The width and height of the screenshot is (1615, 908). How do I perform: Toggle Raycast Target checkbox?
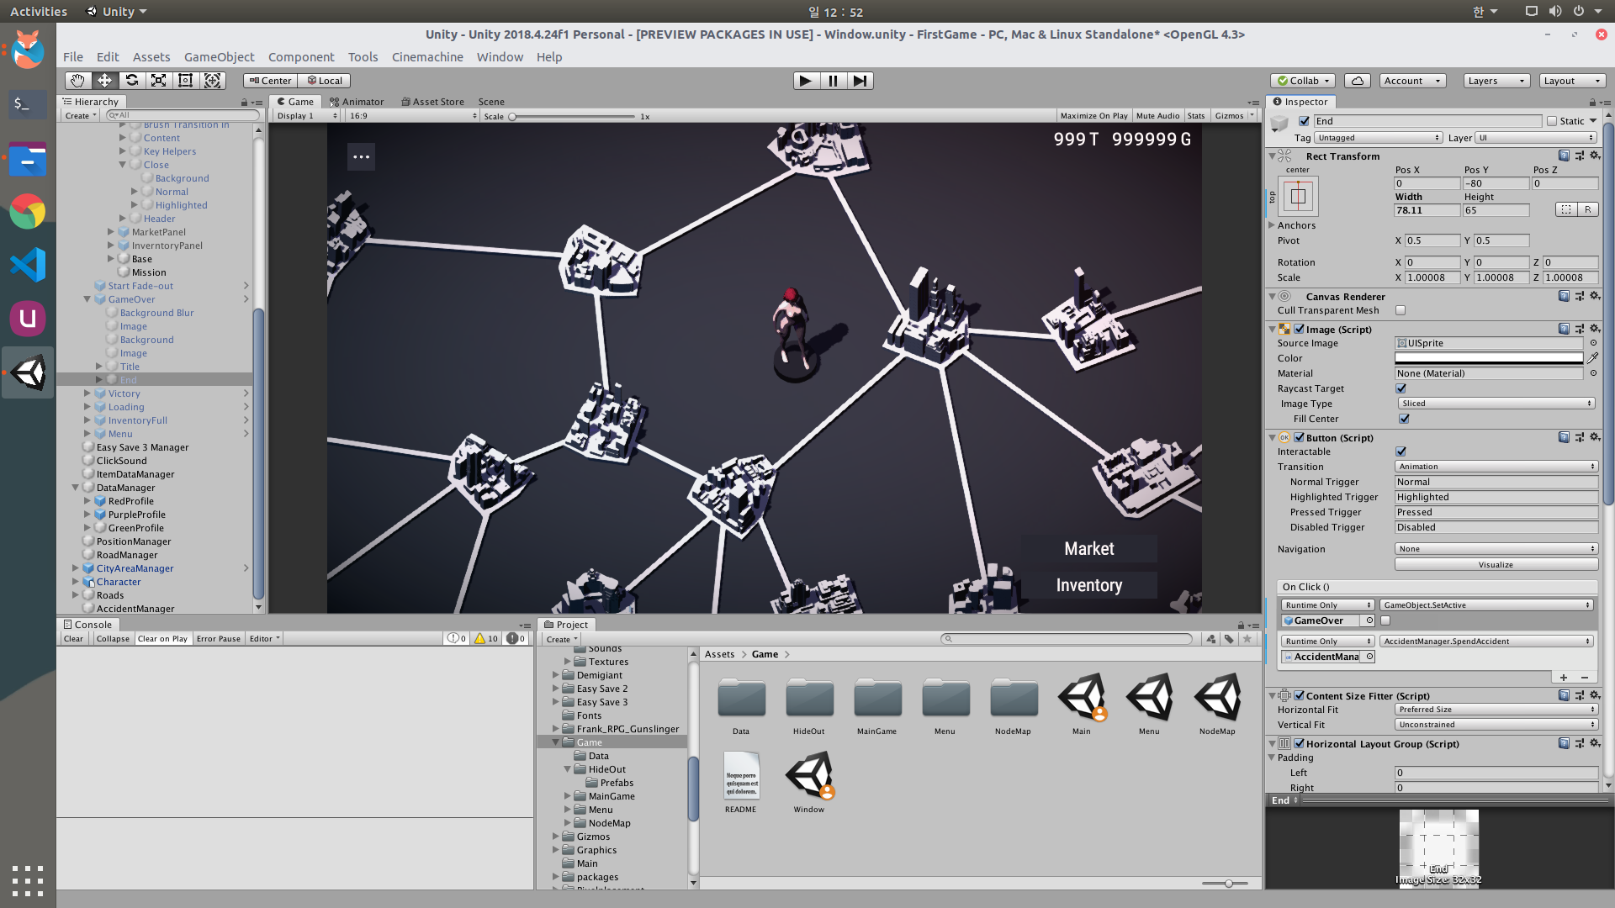pyautogui.click(x=1401, y=388)
